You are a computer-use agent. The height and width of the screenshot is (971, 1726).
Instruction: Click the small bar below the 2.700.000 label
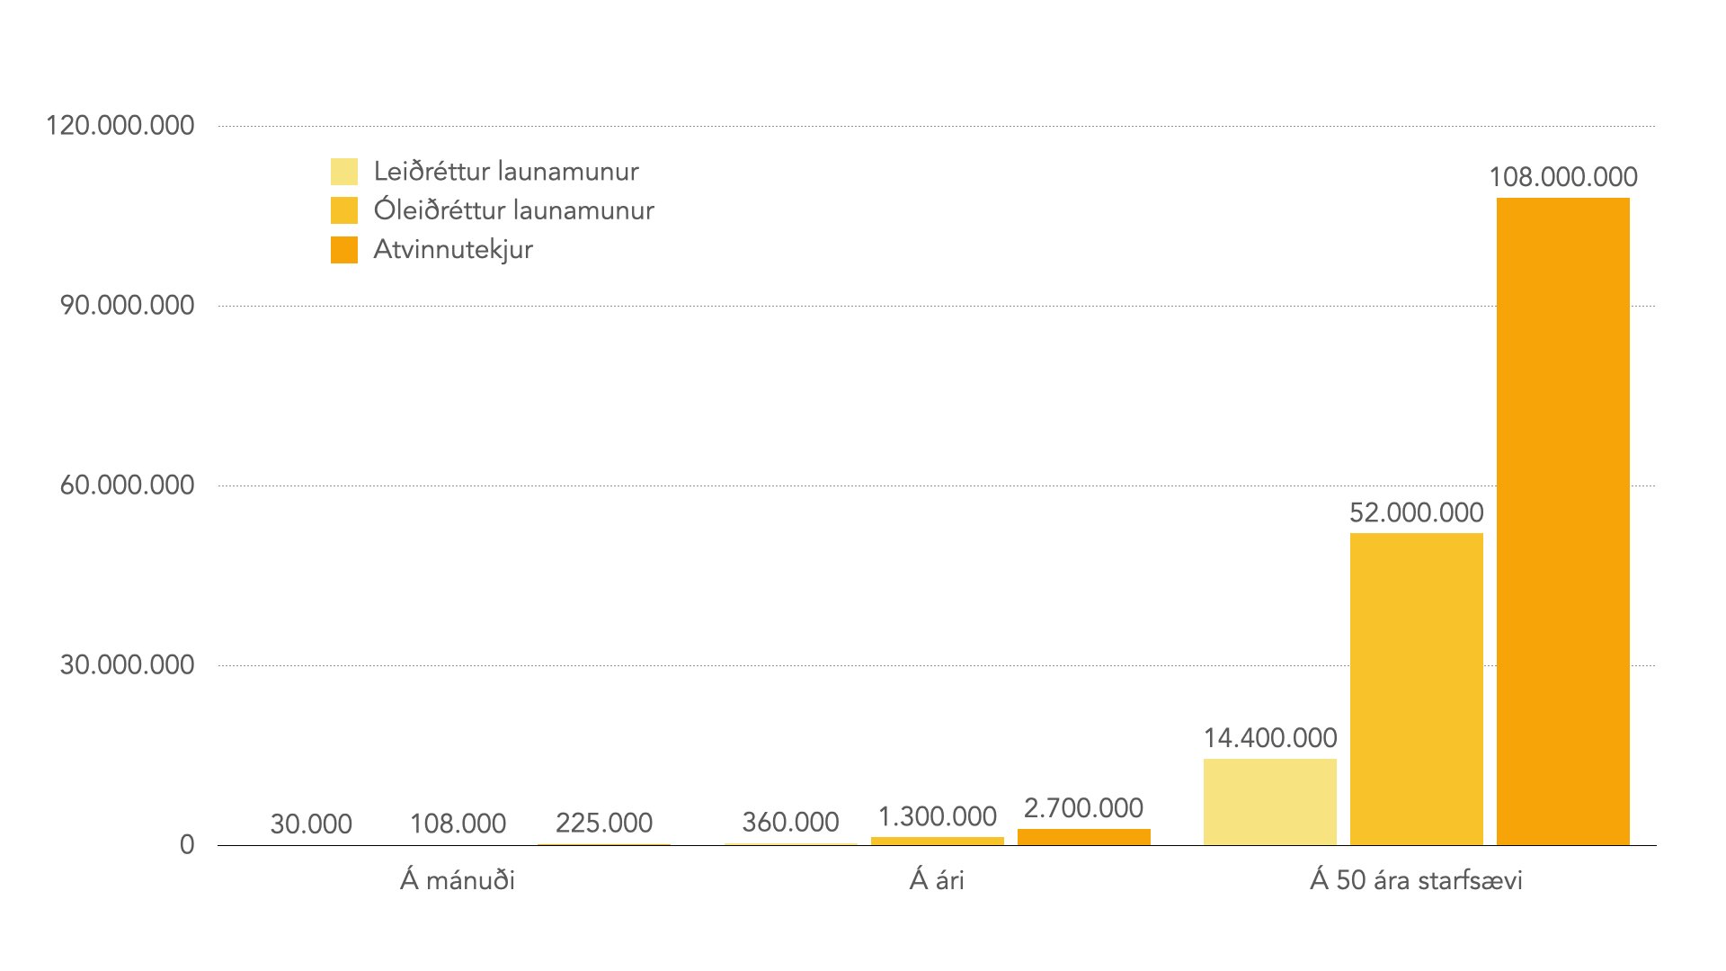point(1083,837)
